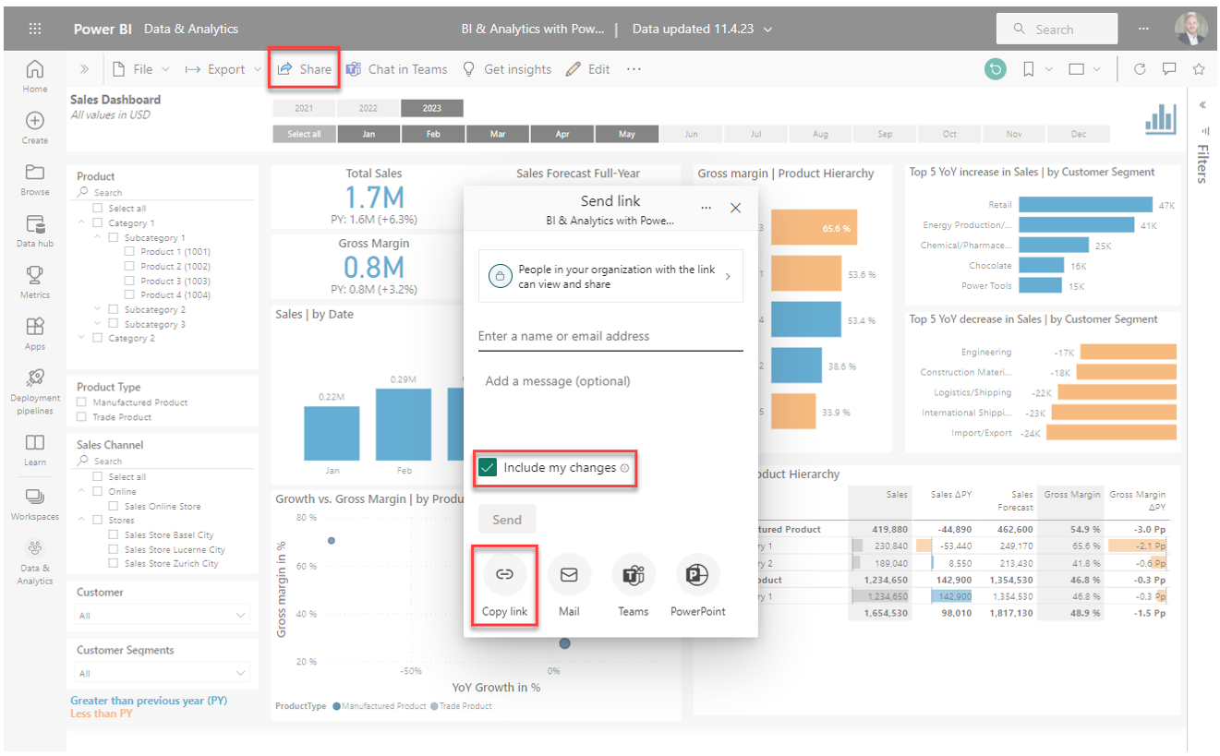1220x756 pixels.
Task: Click Chat in Teams
Action: pyautogui.click(x=397, y=69)
